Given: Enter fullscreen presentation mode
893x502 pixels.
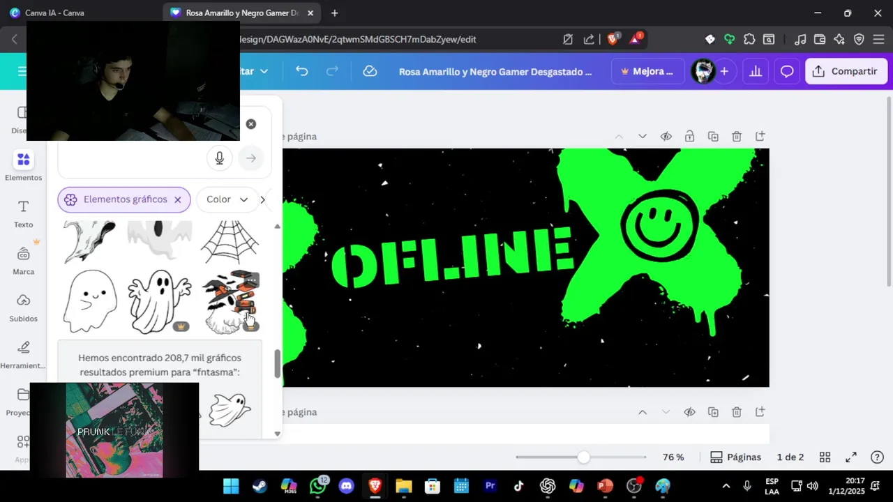Looking at the screenshot, I should [851, 457].
